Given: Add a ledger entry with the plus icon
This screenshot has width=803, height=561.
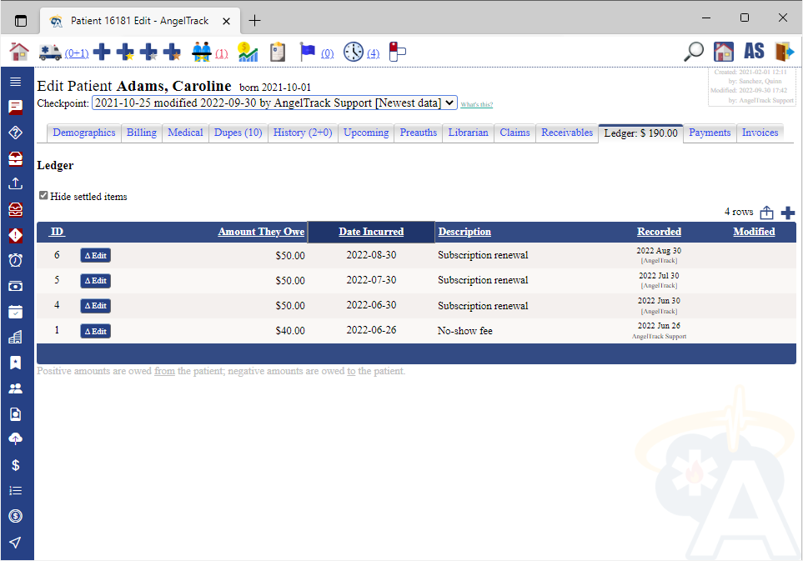Looking at the screenshot, I should click(787, 213).
